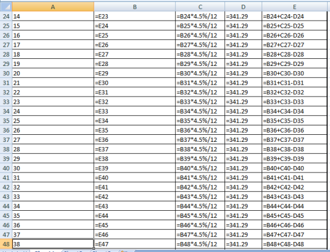Select highlighted row 48 header

coord(6,244)
